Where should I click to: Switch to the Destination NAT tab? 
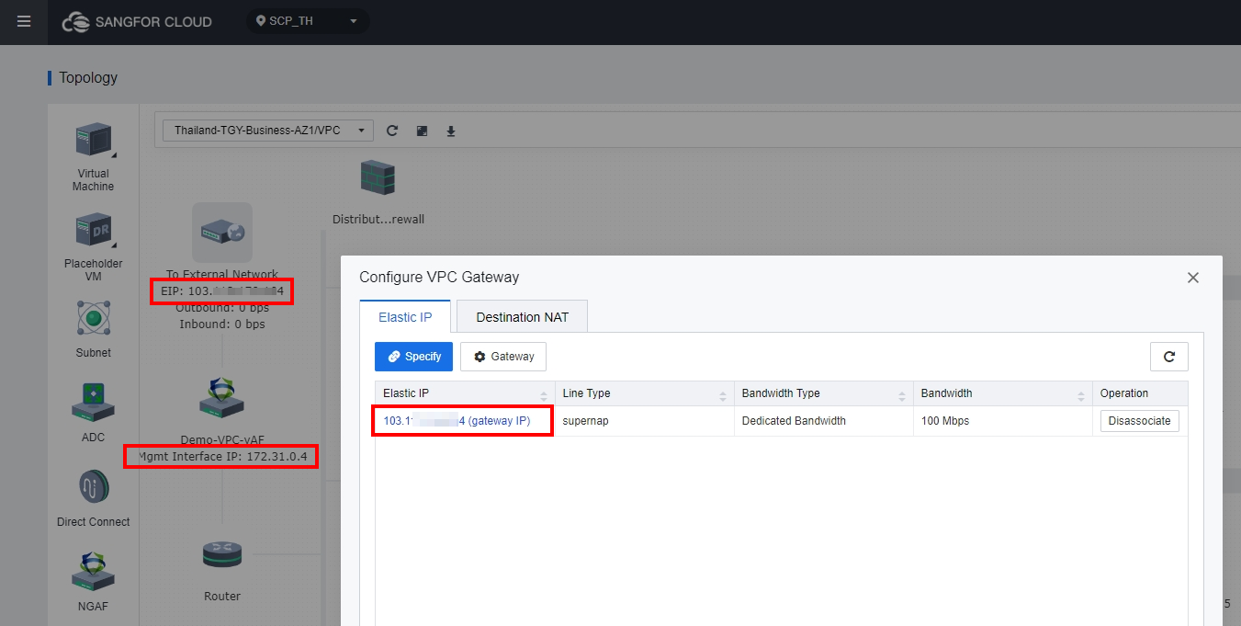point(521,316)
